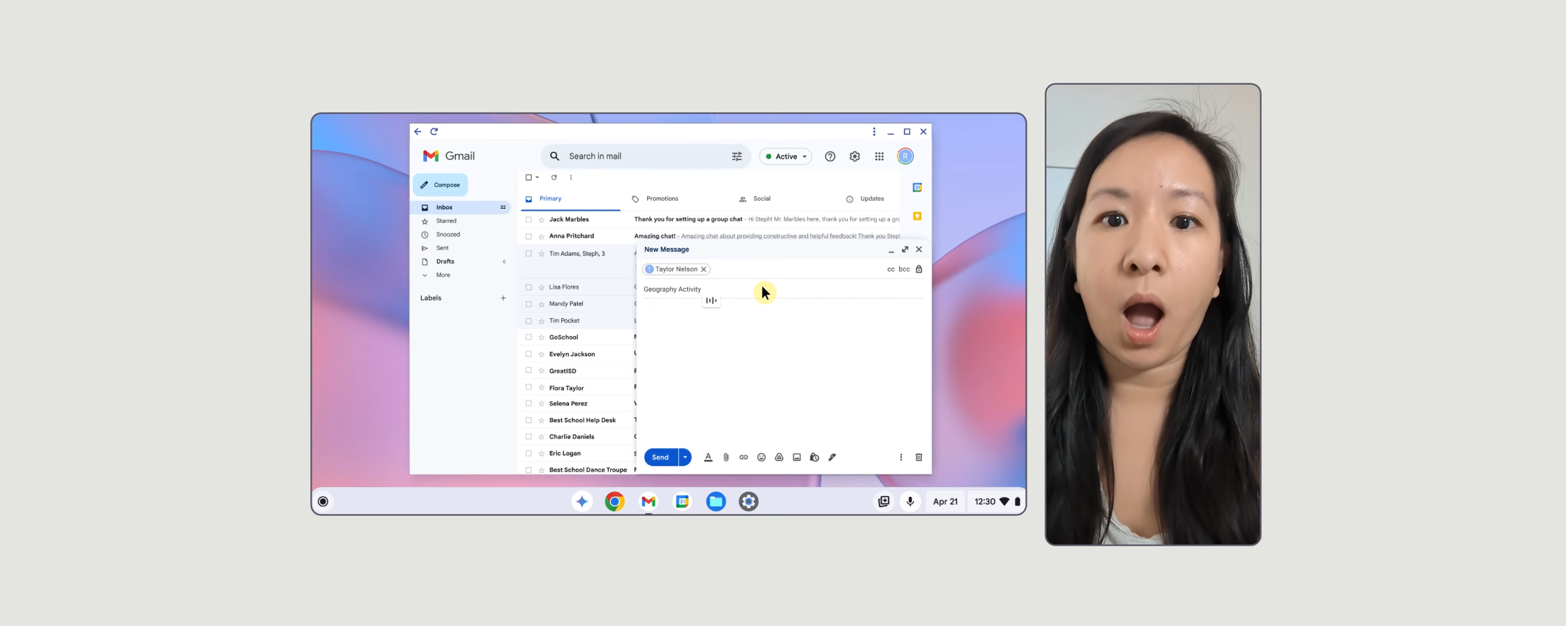Launch Chrome from the shelf

[x=615, y=502]
